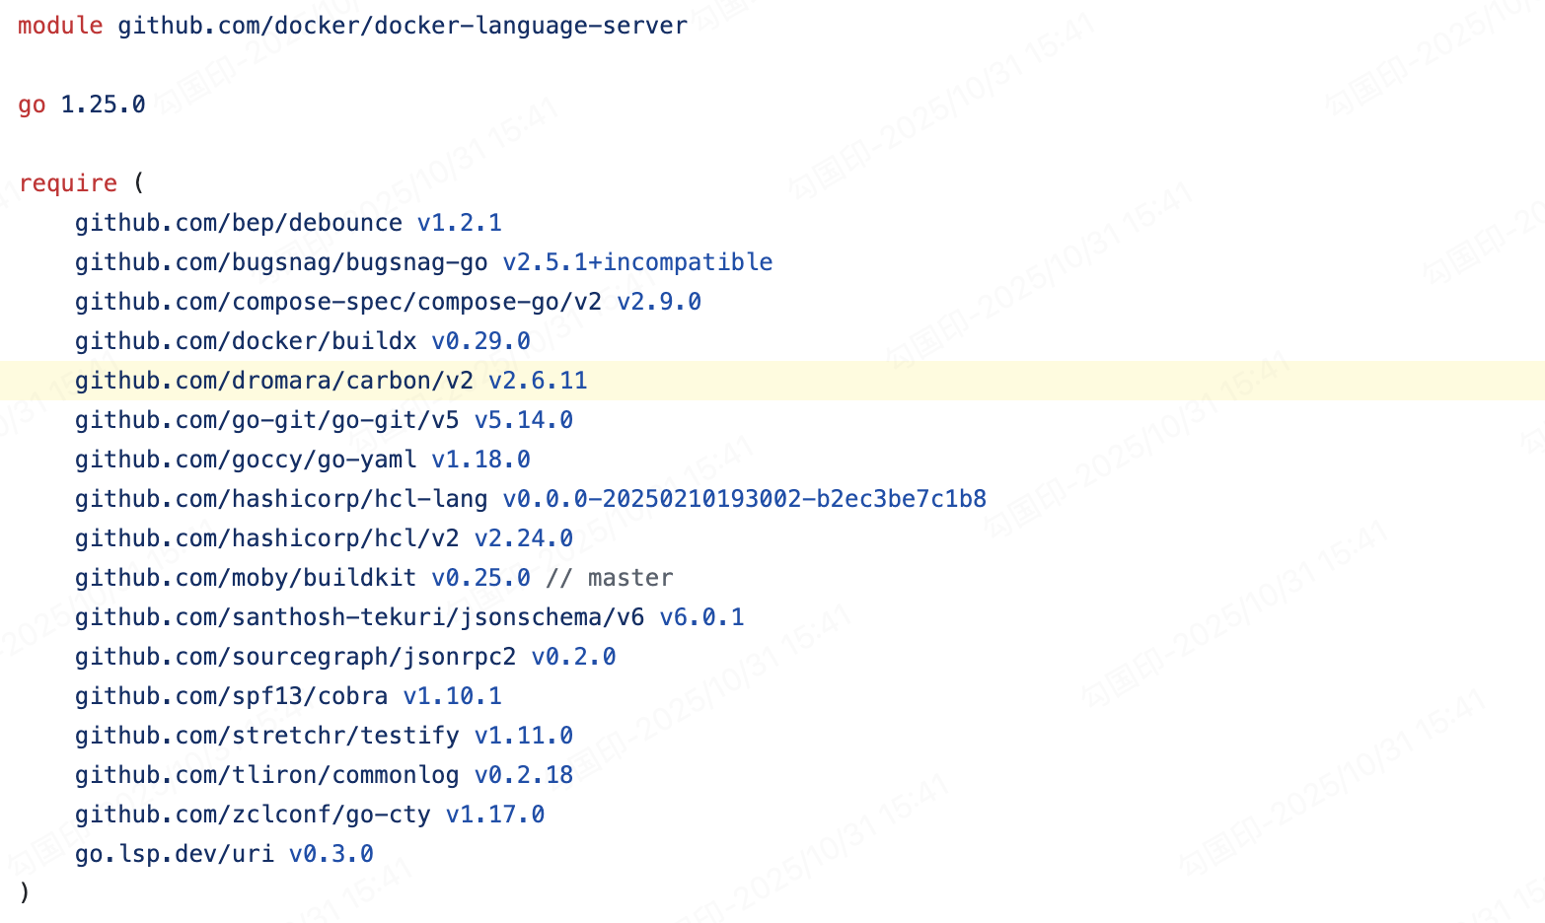
Task: Open the compose-spec/compose-go/v2 module path
Action: pos(337,302)
